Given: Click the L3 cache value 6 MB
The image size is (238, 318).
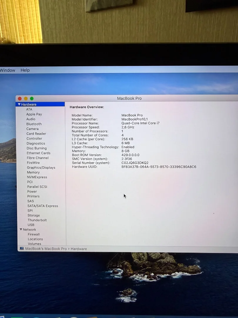Looking at the screenshot, I should [126, 143].
